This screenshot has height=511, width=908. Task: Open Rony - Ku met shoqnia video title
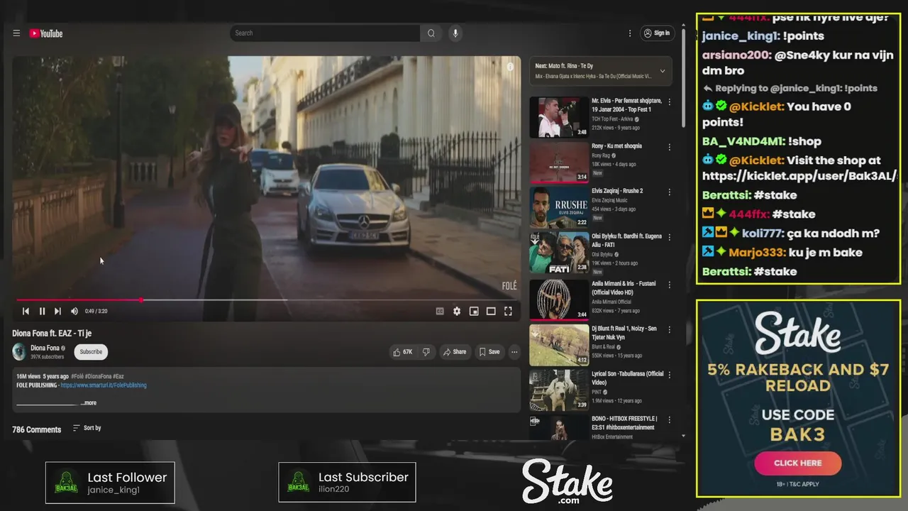pos(616,145)
